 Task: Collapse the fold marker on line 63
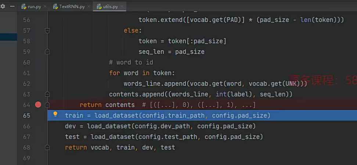[47, 94]
